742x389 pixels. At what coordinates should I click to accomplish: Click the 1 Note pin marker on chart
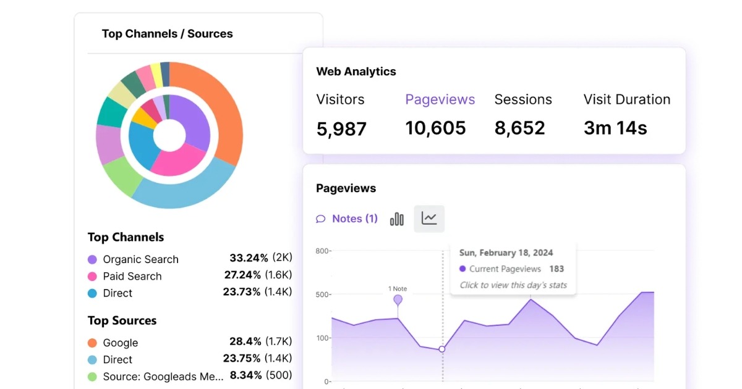pos(398,299)
